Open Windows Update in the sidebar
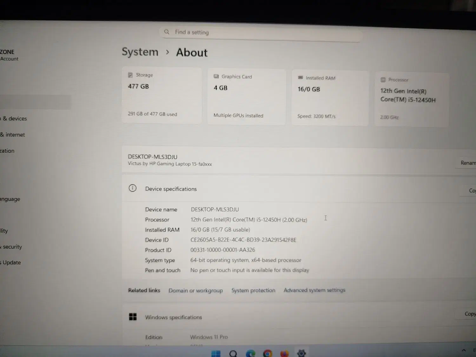This screenshot has width=476, height=357. click(10, 262)
